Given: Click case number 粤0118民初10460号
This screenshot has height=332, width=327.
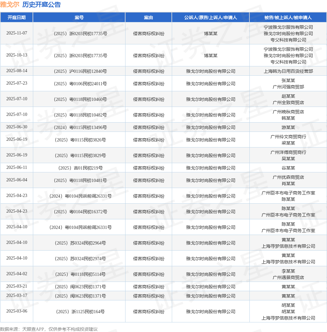Looking at the screenshot, I should [80, 100].
